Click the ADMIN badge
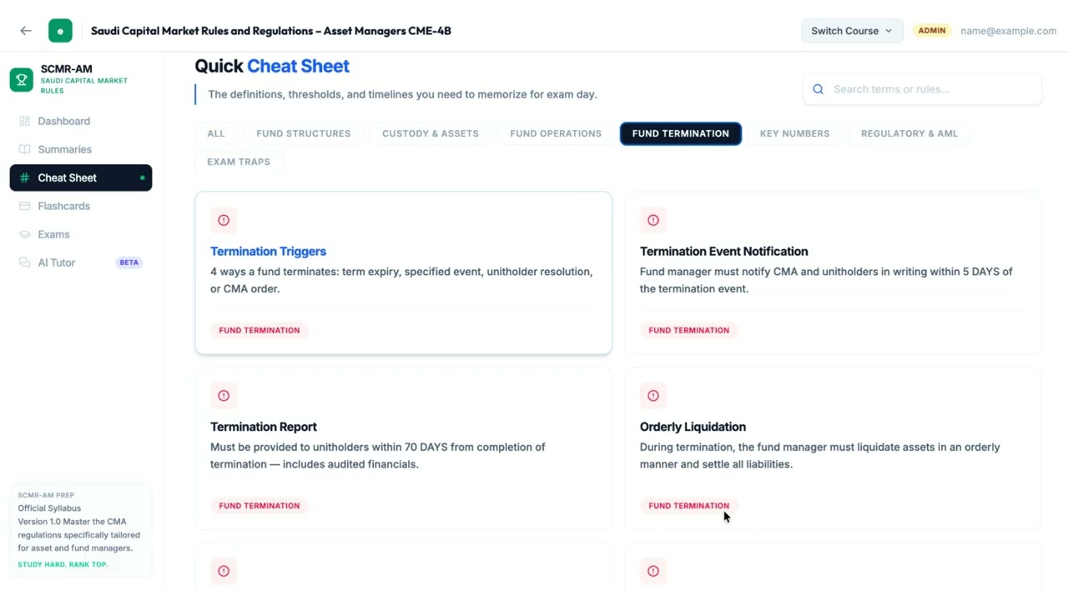1068x600 pixels. tap(931, 31)
